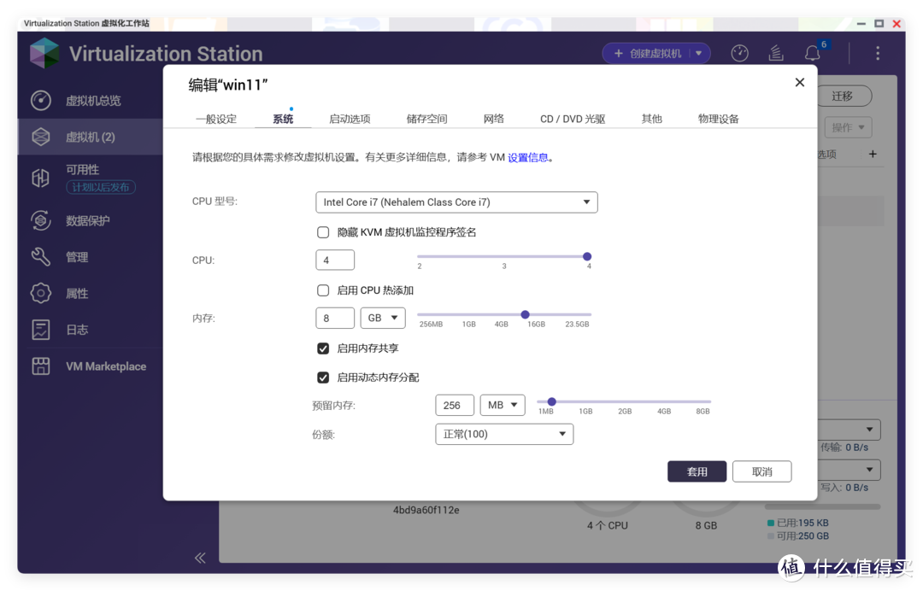The height and width of the screenshot is (591, 923).
Task: Open the 属性 gear icon in sidebar
Action: click(41, 293)
